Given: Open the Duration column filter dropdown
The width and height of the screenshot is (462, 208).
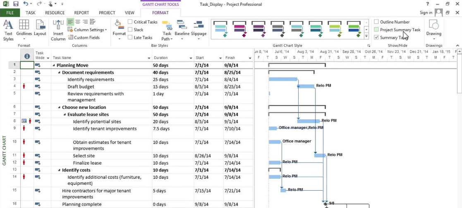Looking at the screenshot, I should click(191, 58).
